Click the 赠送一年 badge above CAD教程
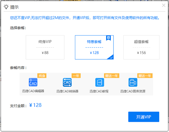This screenshot has height=132, width=169. click(x=112, y=76)
